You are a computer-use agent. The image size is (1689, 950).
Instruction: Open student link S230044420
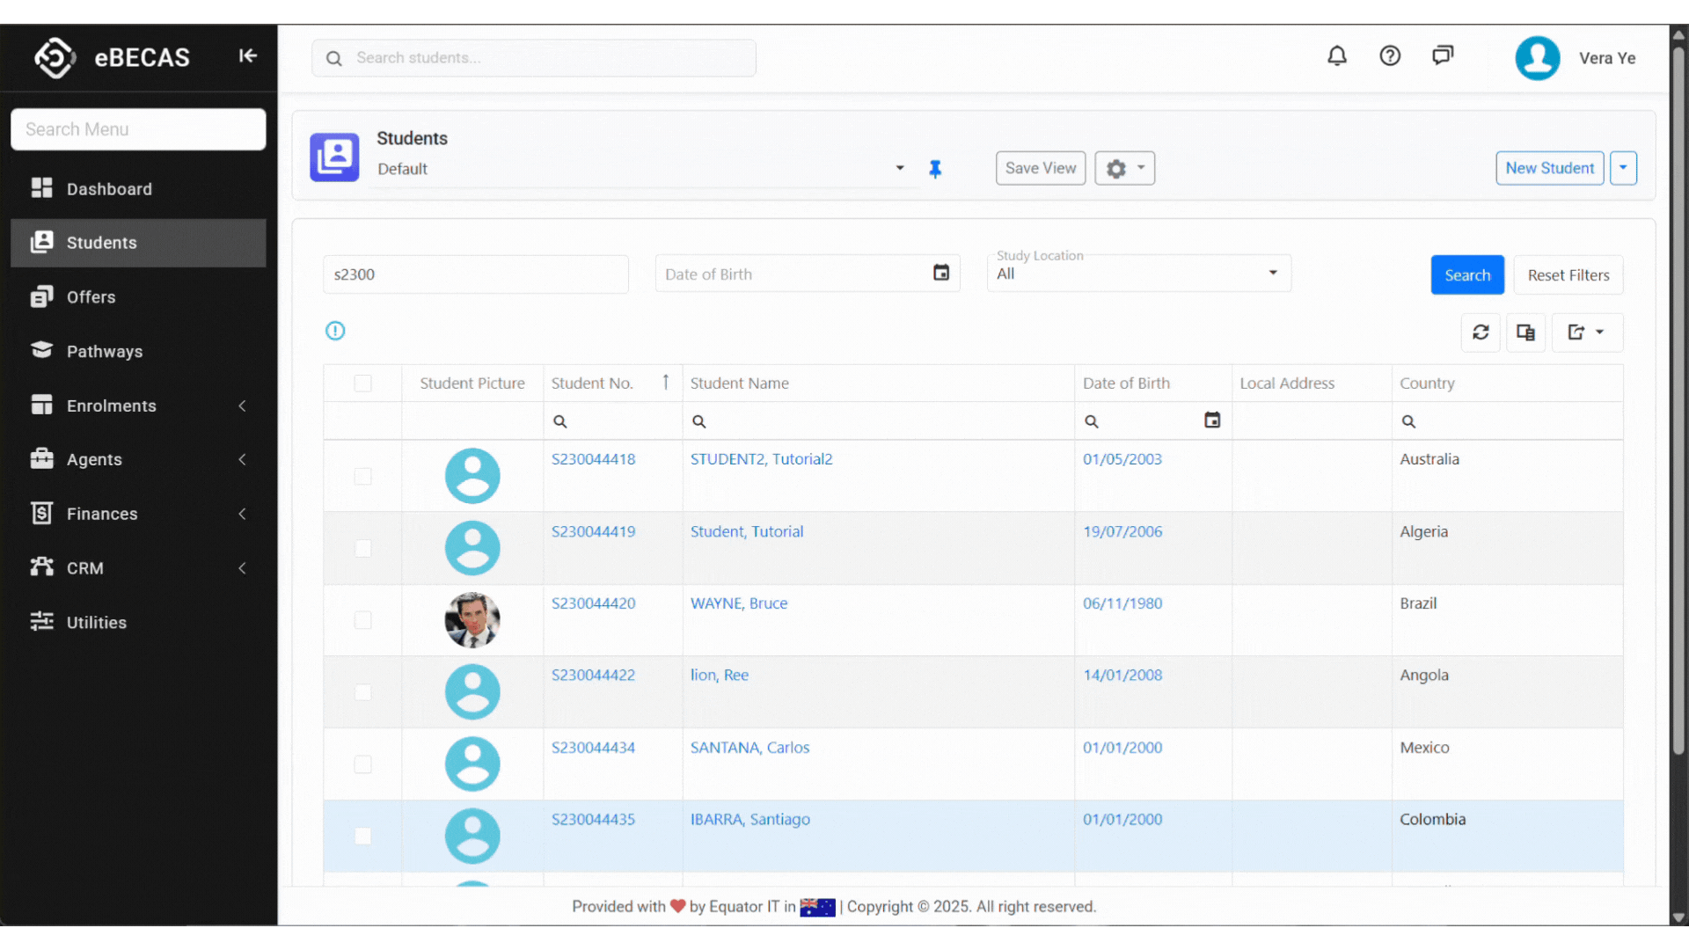(593, 603)
